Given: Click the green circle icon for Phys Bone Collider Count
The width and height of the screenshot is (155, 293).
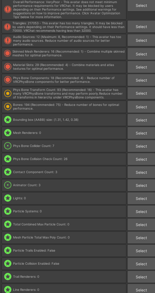Looking at the screenshot, I should tap(8, 146).
